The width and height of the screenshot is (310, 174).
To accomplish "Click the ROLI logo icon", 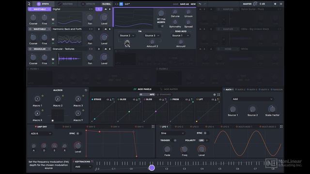I will click(29, 4).
